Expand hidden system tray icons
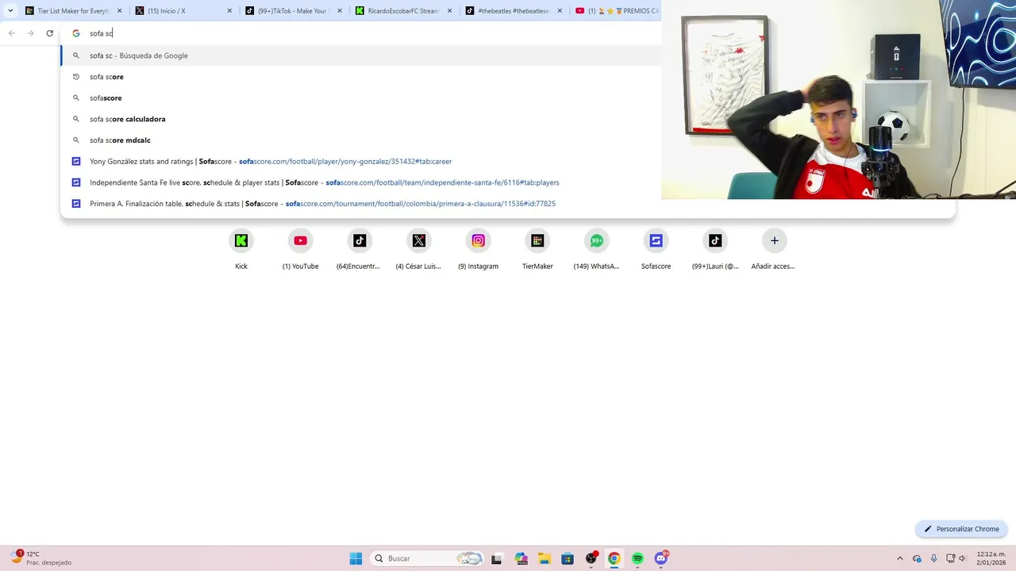 click(900, 558)
